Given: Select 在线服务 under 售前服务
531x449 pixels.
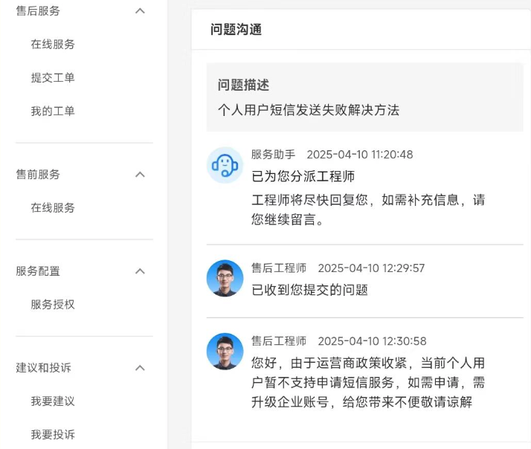Looking at the screenshot, I should [x=53, y=208].
